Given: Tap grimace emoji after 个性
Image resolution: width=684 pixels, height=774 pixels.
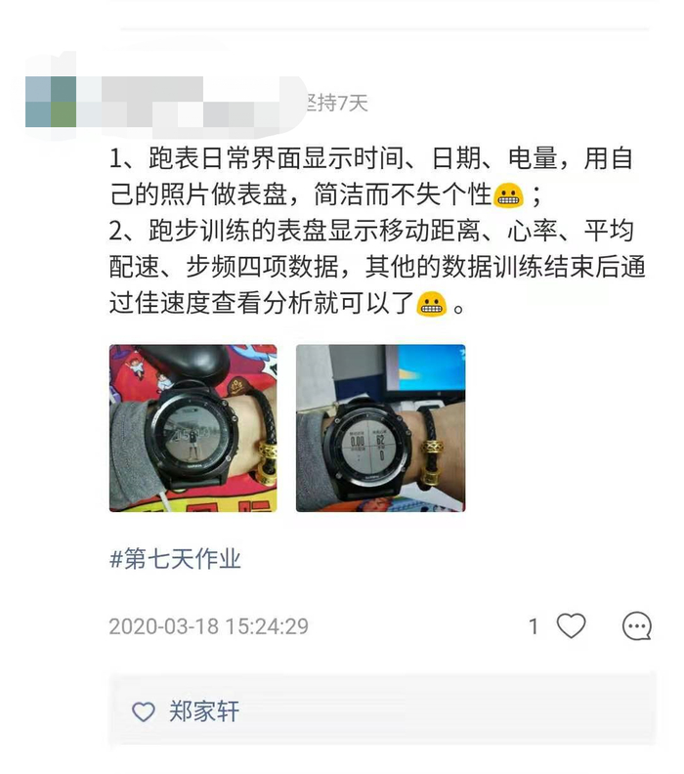Looking at the screenshot, I should pos(509,195).
